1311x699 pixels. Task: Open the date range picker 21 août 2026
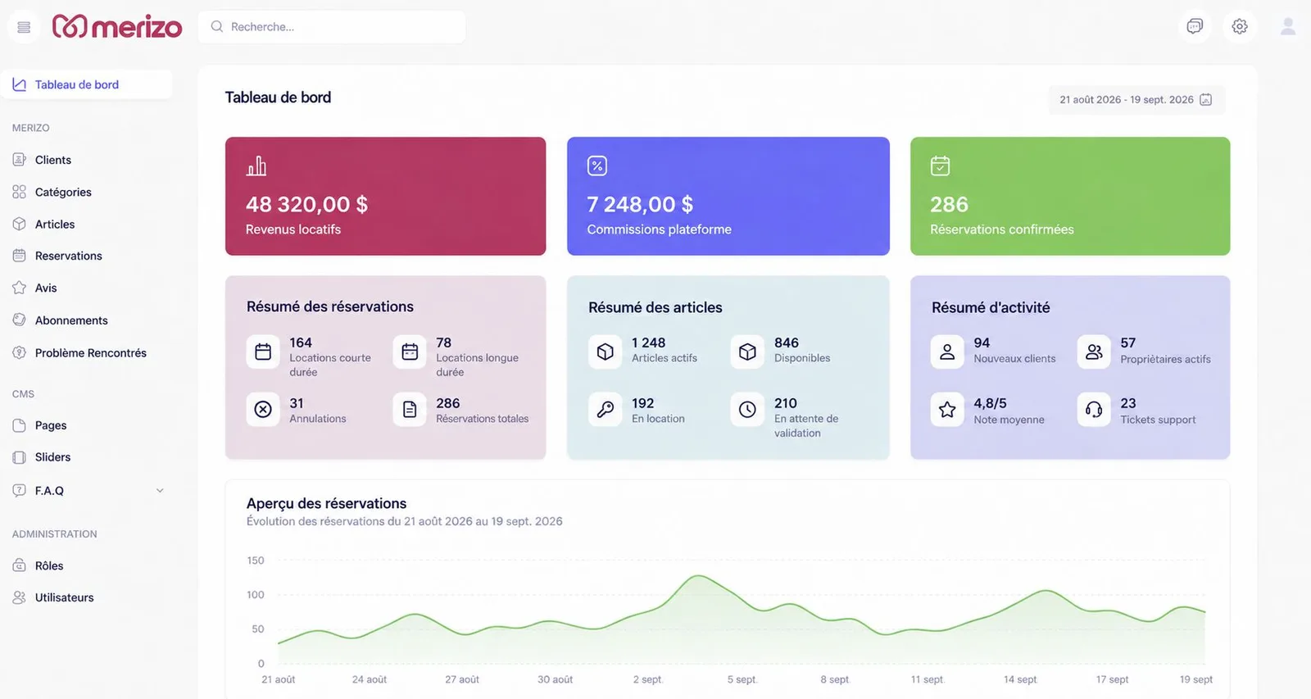pyautogui.click(x=1136, y=99)
